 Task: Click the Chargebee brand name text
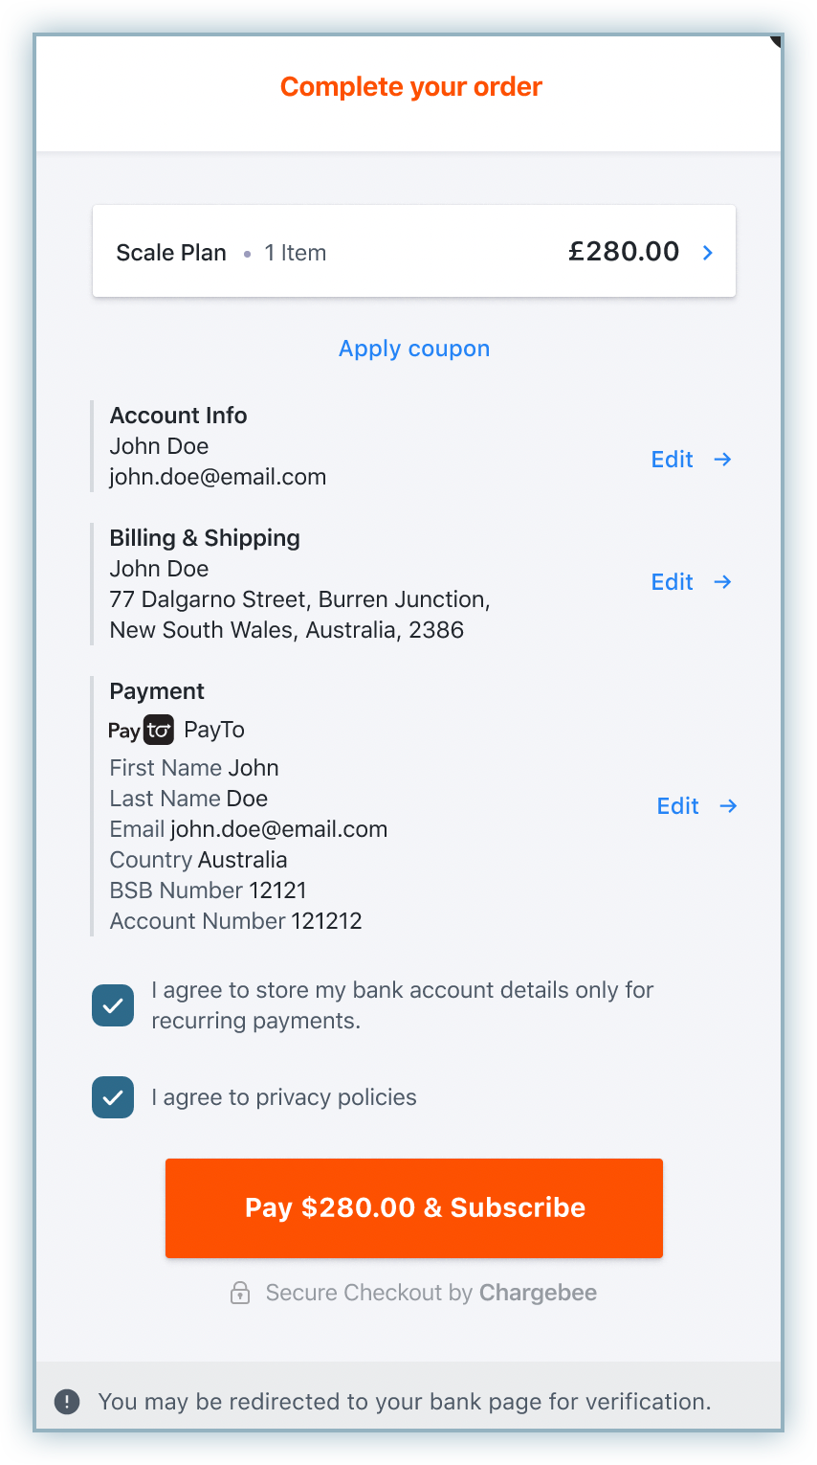point(538,1293)
